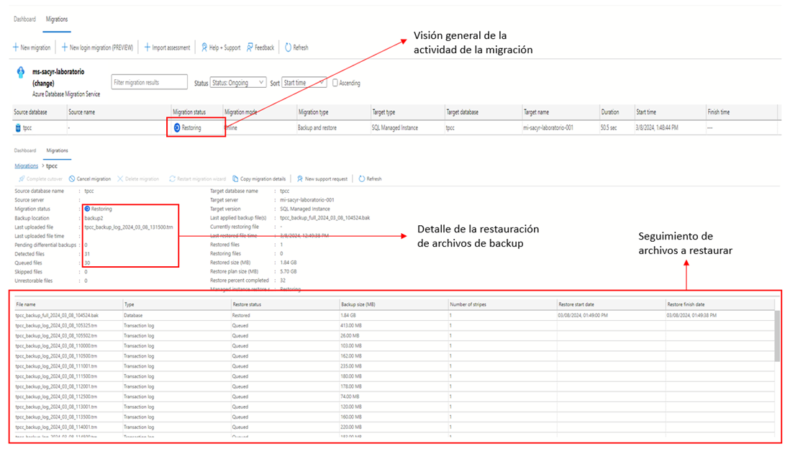The width and height of the screenshot is (790, 454).
Task: Click Refresh next to Feedback
Action: pyautogui.click(x=296, y=47)
